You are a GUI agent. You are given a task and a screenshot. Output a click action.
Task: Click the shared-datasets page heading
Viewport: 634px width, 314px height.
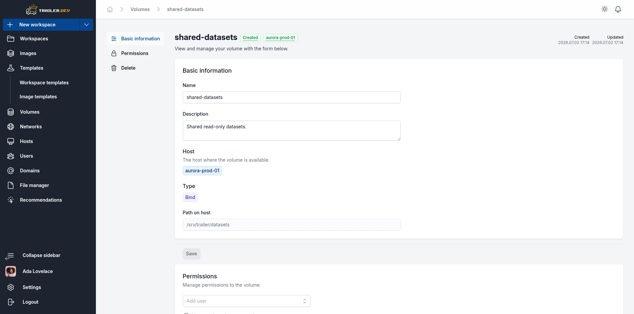coord(206,37)
